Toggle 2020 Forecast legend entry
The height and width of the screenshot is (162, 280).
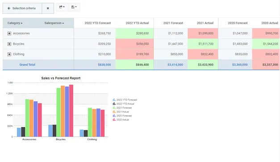click(x=122, y=116)
